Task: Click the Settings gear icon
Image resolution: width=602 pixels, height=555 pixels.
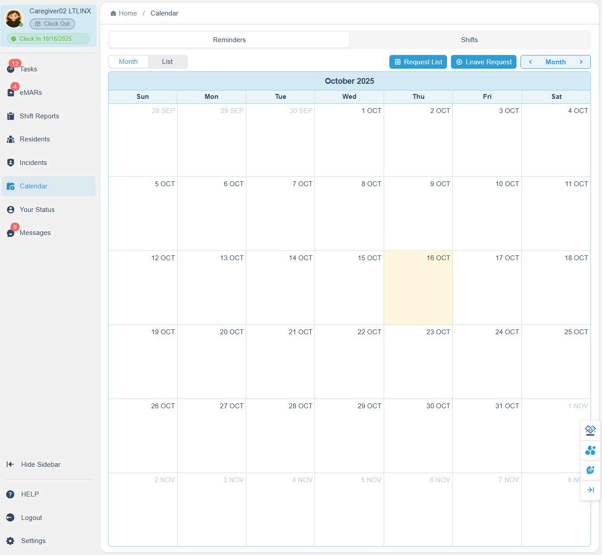Action: [x=10, y=541]
